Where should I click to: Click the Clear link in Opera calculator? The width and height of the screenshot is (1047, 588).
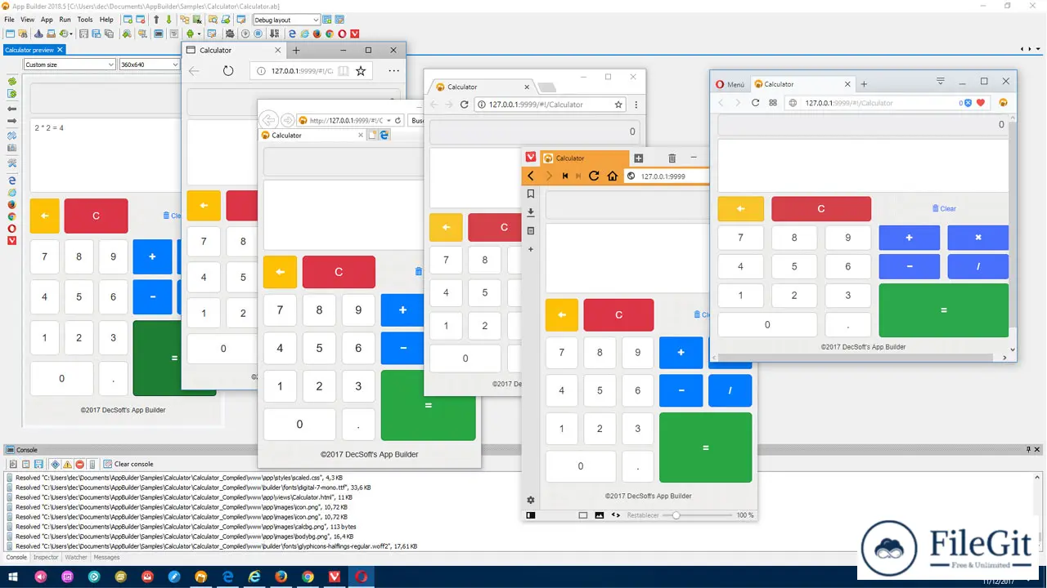click(944, 208)
